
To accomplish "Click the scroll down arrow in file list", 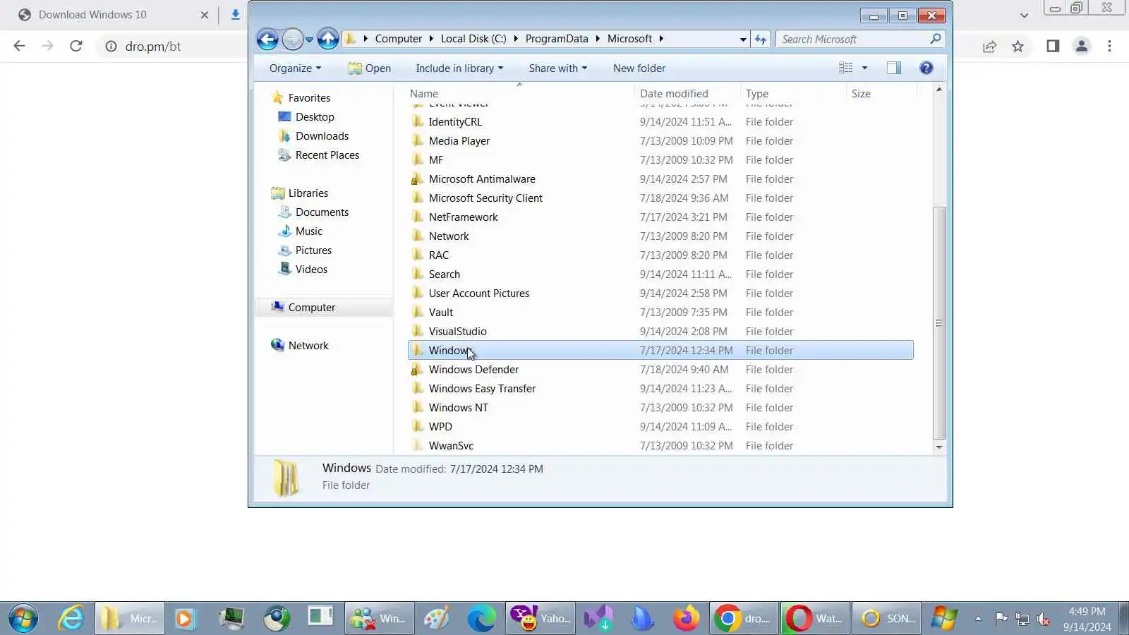I will 938,447.
